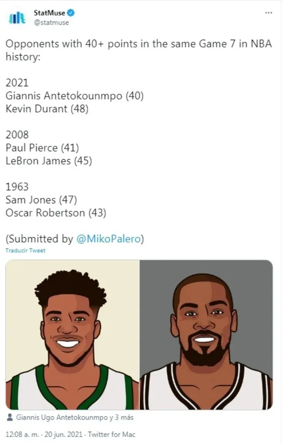Click "Giannis Ugo Antetokounmpo y 3 más" label
This screenshot has height=444, width=285.
(75, 417)
